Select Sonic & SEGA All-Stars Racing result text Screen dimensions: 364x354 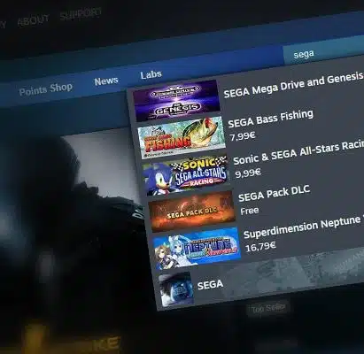point(298,153)
